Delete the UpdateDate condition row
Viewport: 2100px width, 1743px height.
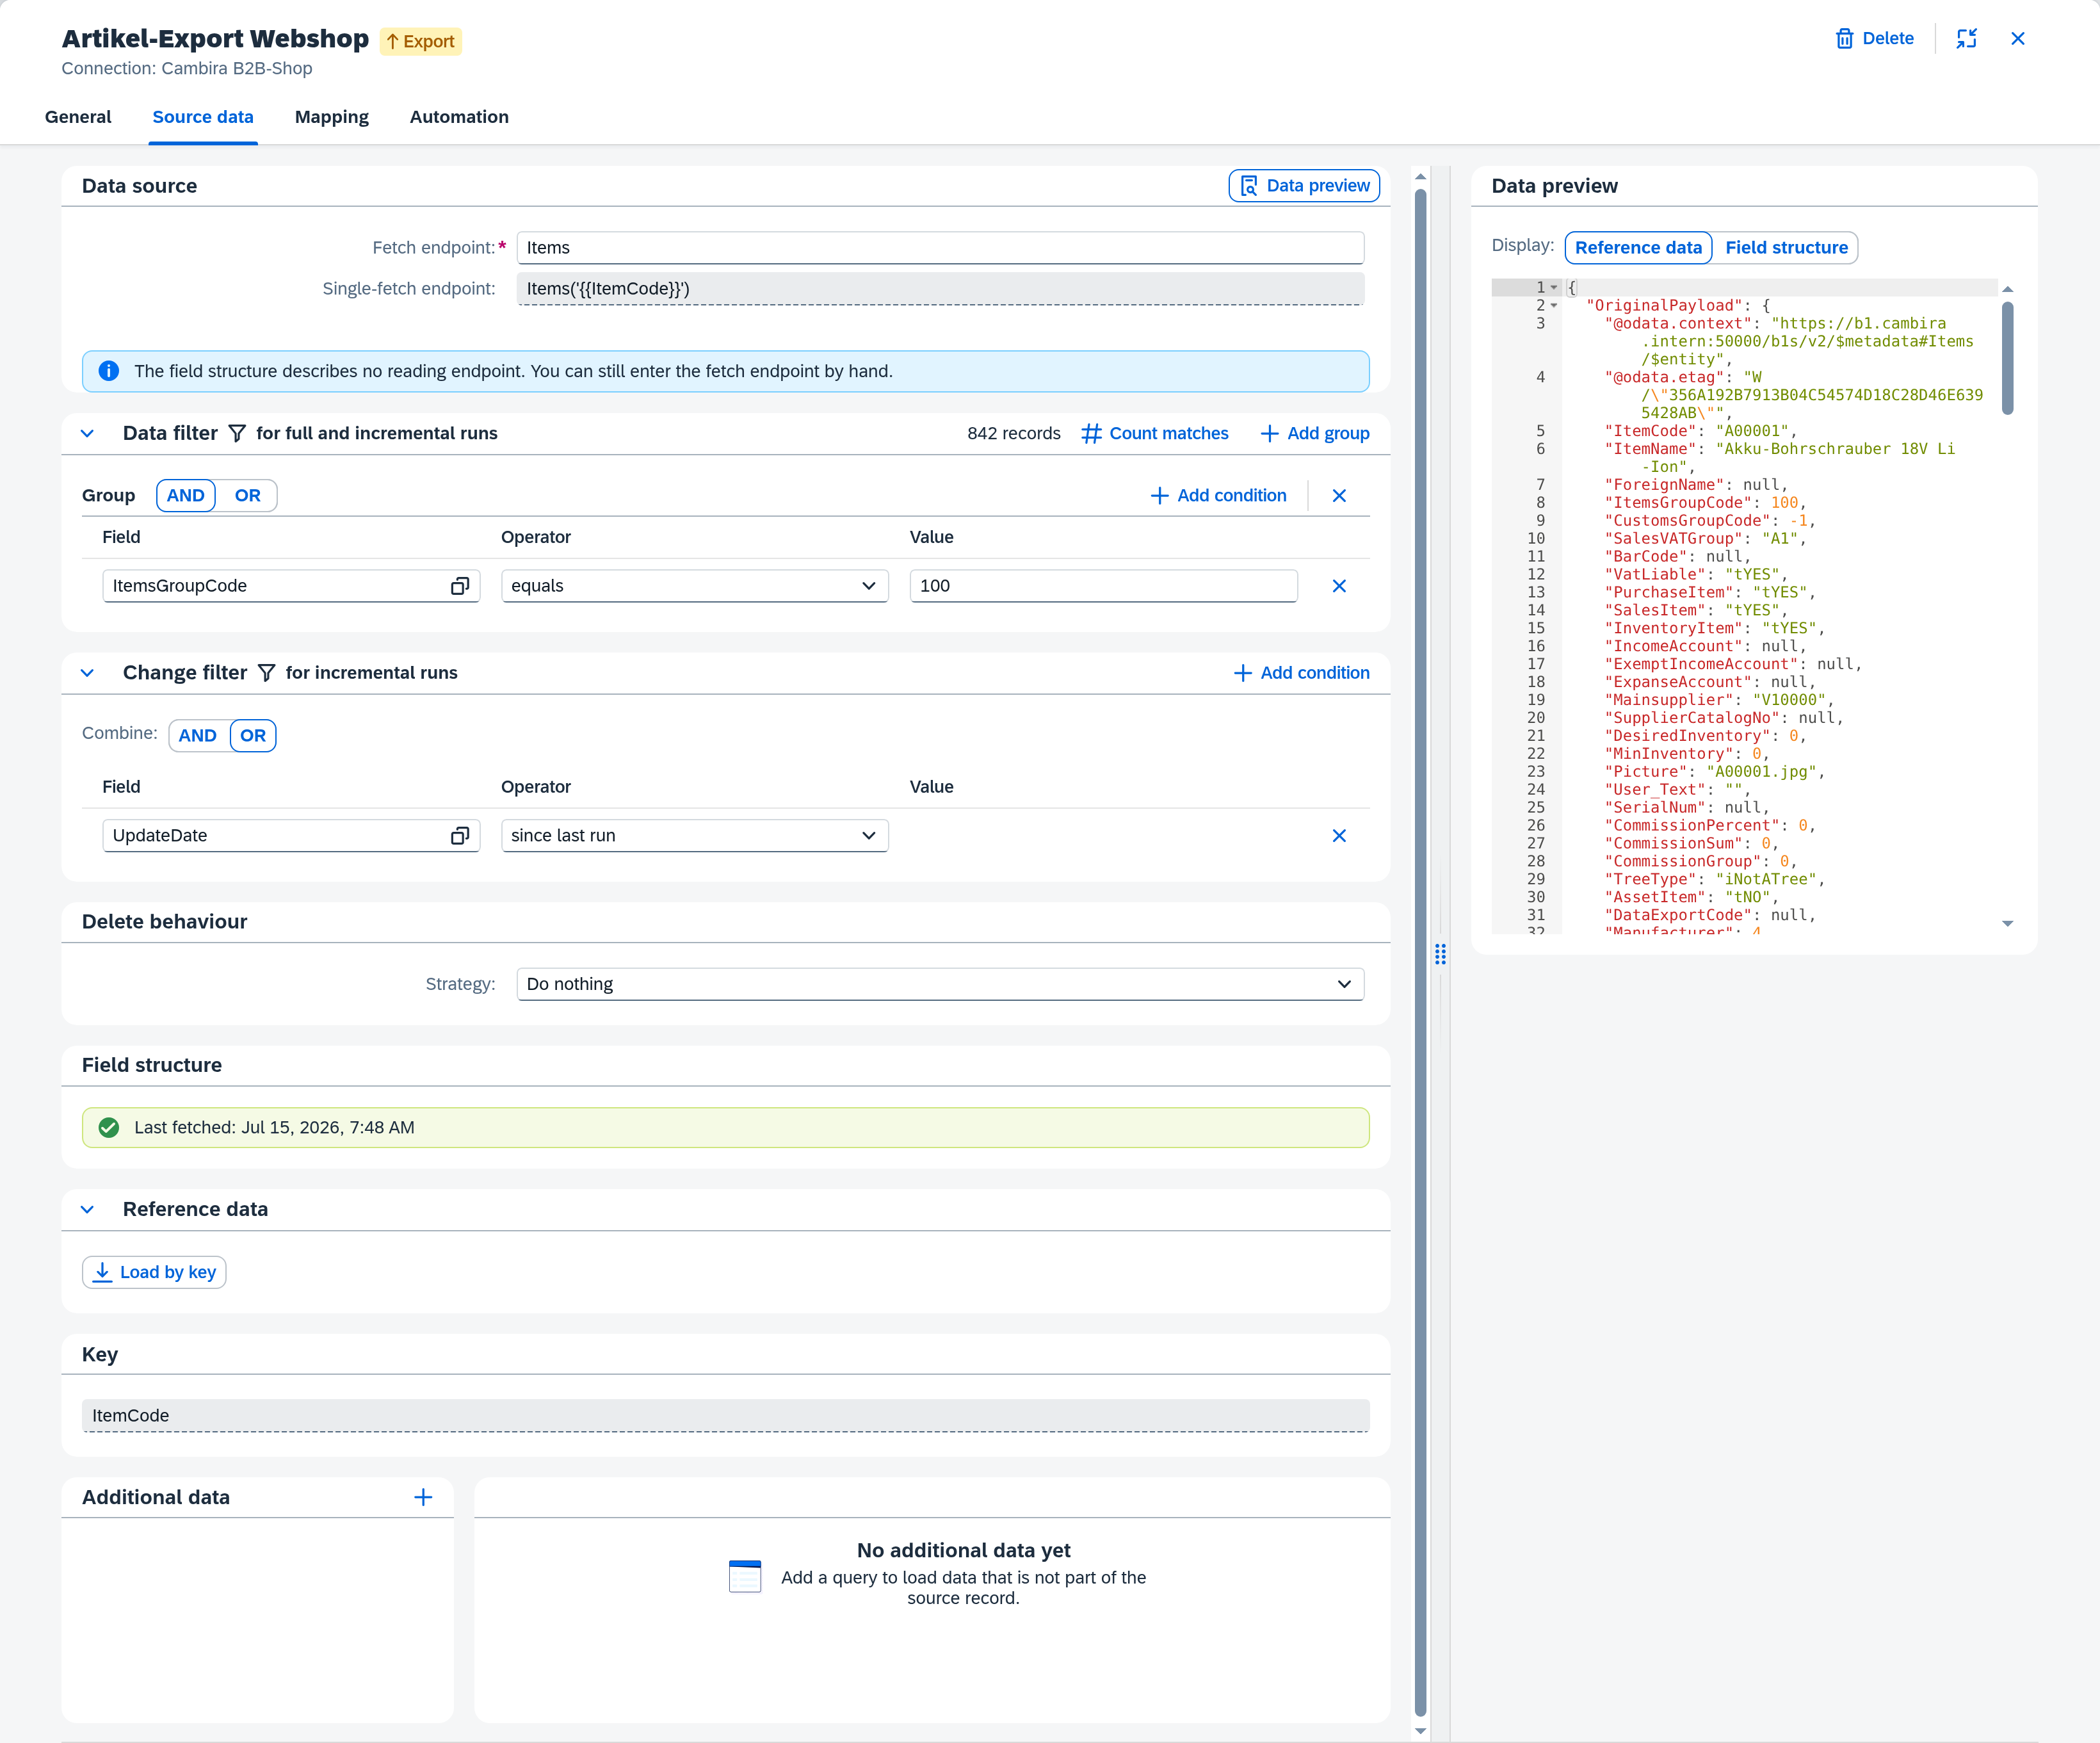pos(1339,836)
